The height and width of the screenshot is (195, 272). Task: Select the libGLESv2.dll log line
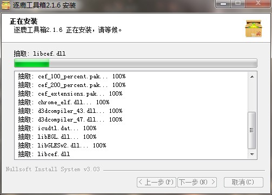[x=62, y=145]
